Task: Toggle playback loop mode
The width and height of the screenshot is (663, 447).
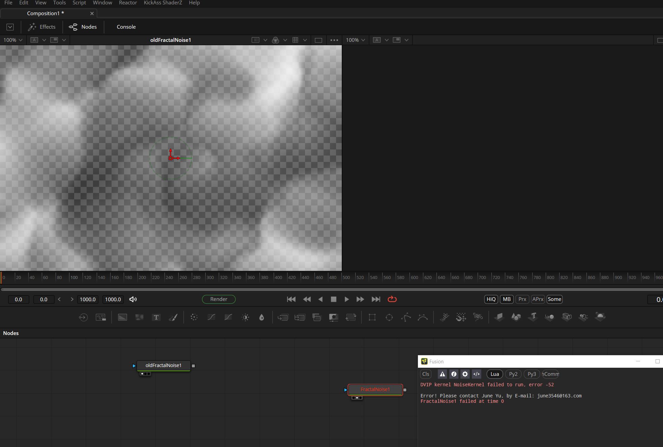Action: (x=392, y=299)
